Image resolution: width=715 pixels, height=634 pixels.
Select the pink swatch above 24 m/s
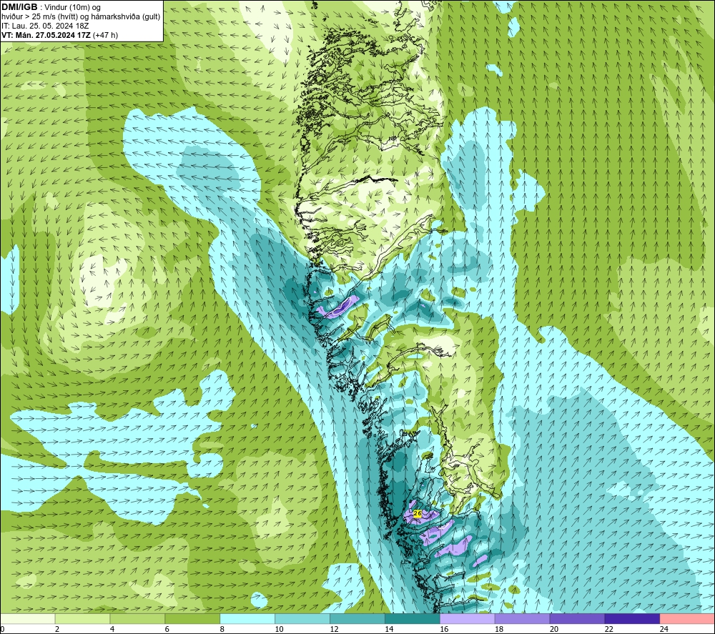(687, 618)
